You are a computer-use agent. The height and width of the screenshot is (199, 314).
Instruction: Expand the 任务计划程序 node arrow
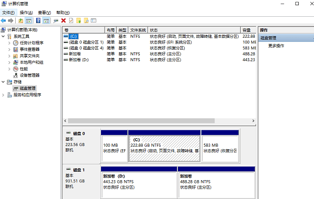click(9, 43)
